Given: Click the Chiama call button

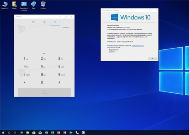Looking at the screenshot, I should [44, 92].
